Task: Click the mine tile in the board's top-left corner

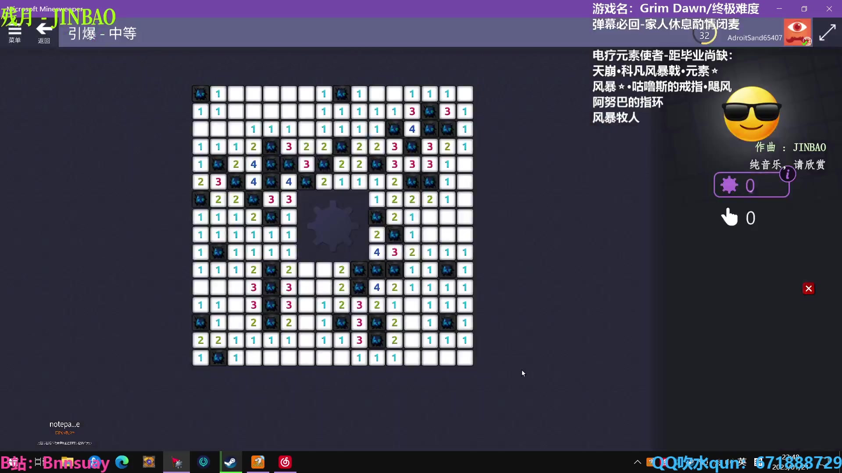Action: tap(200, 94)
